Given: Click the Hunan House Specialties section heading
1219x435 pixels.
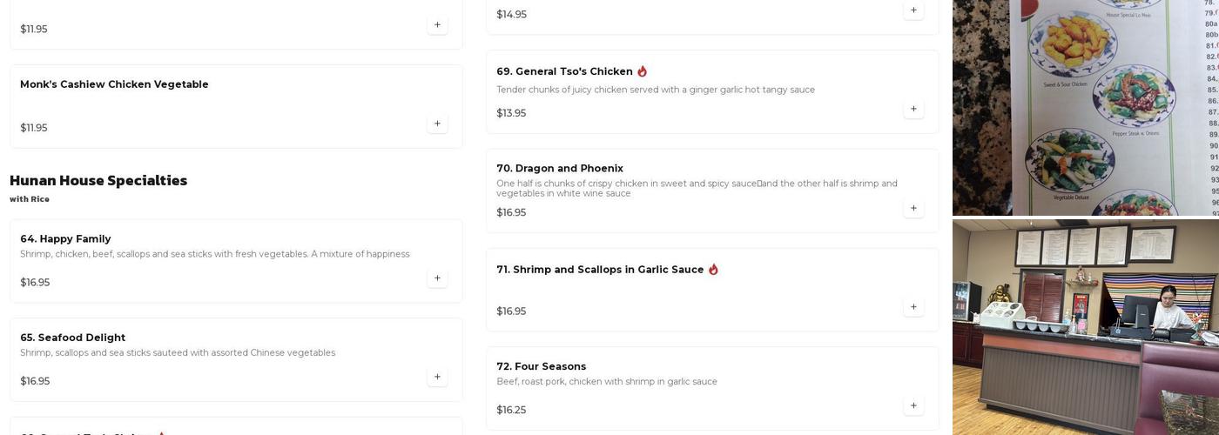Looking at the screenshot, I should click(x=98, y=181).
